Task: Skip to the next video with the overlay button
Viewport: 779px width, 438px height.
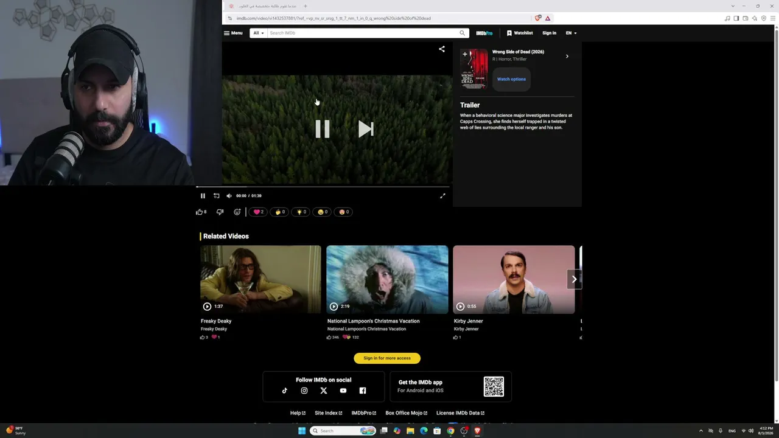Action: click(366, 129)
